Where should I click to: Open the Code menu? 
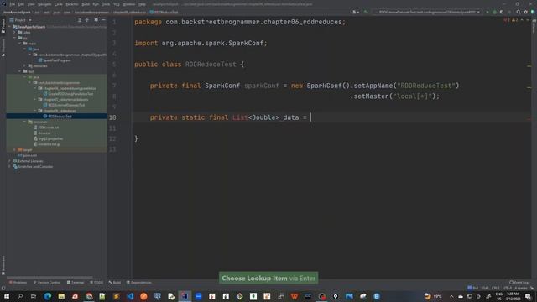(x=59, y=4)
